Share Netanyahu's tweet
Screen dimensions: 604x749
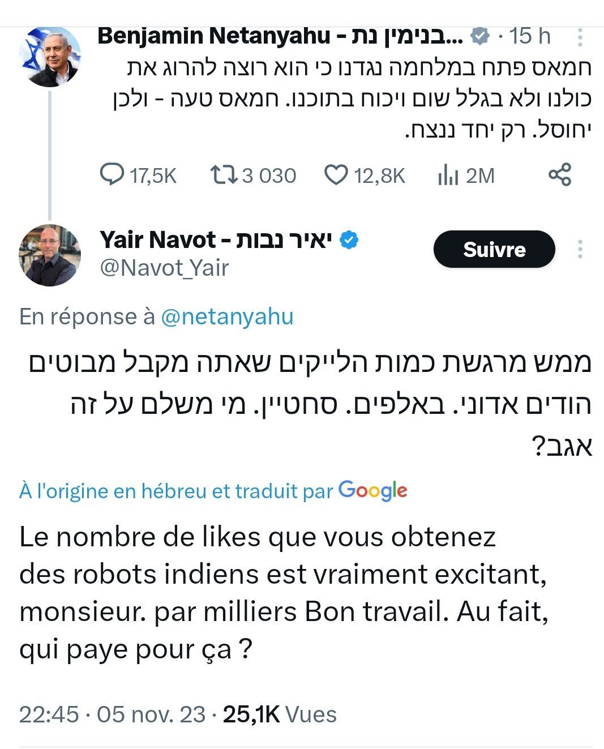point(560,174)
